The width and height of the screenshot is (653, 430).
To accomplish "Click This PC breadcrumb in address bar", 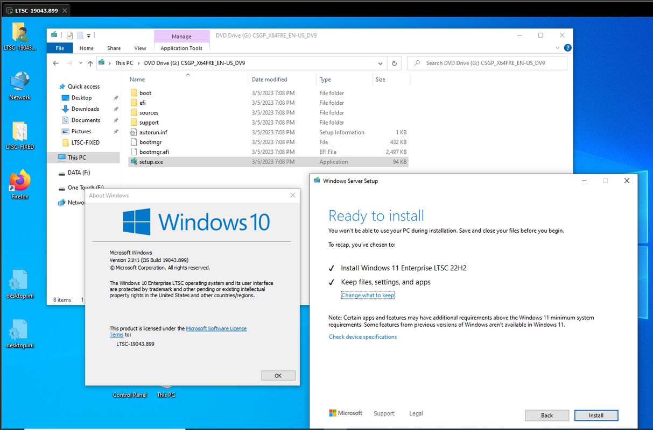I will 124,63.
